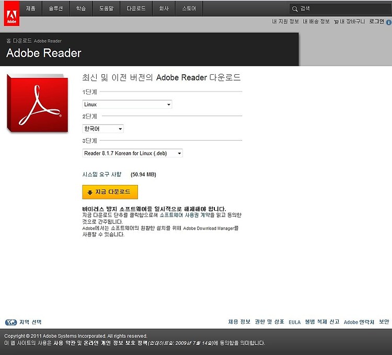
Task: Click the world map region icon
Action: tap(11, 322)
